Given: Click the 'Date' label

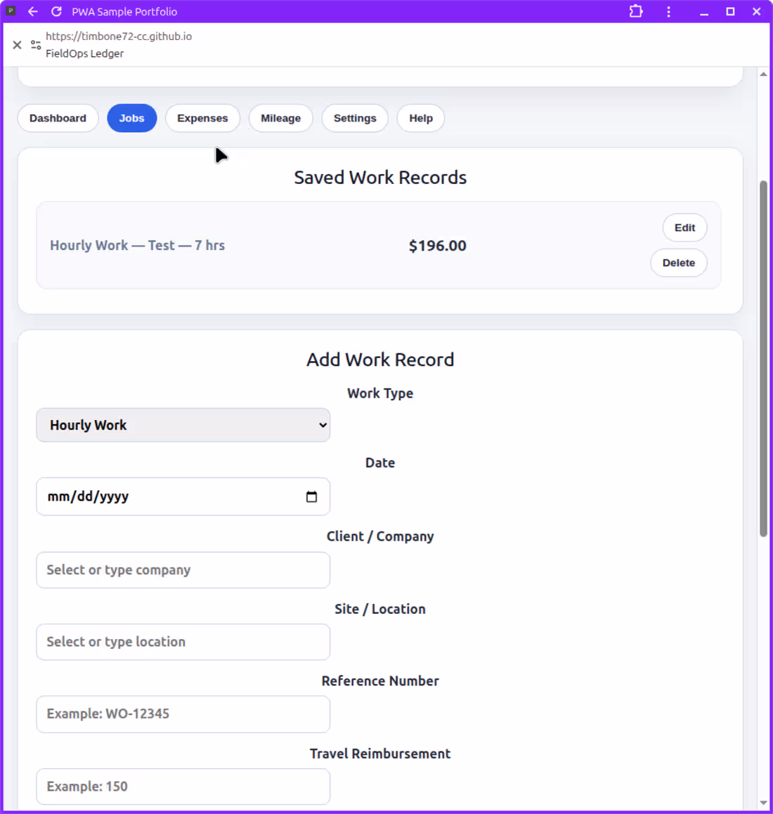Looking at the screenshot, I should point(380,463).
